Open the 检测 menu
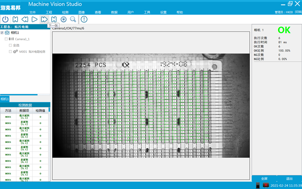The height and width of the screenshot is (189, 302). (x=65, y=12)
